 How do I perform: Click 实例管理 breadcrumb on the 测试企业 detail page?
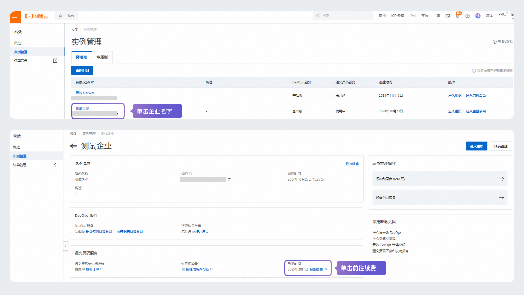(89, 134)
